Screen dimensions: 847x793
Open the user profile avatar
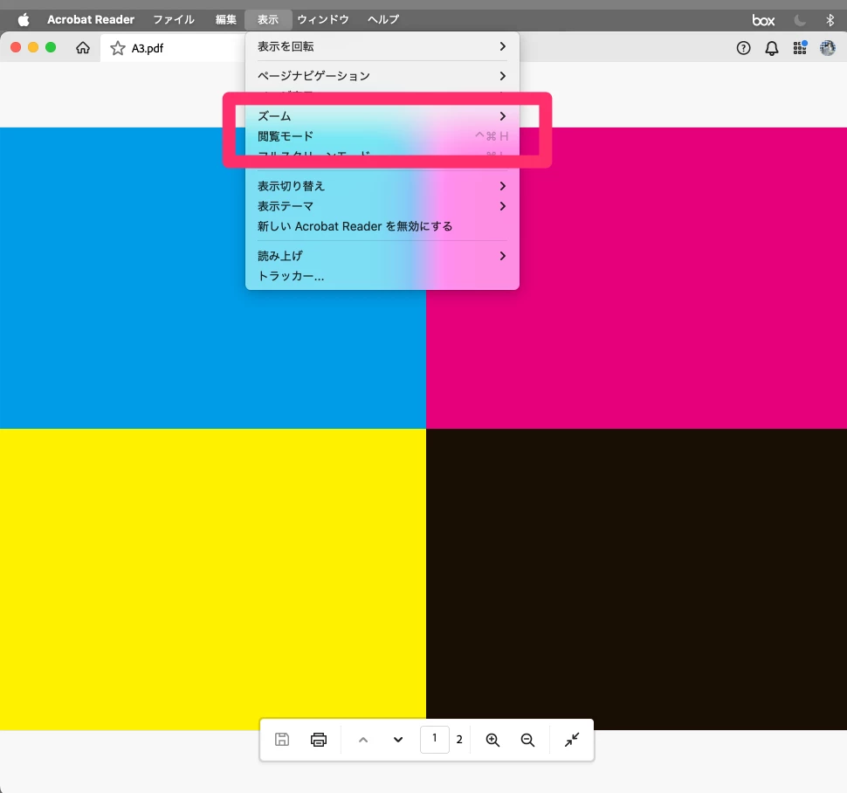tap(828, 48)
